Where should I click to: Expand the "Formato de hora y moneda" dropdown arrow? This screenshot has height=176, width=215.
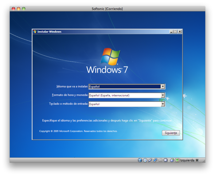[163, 95]
